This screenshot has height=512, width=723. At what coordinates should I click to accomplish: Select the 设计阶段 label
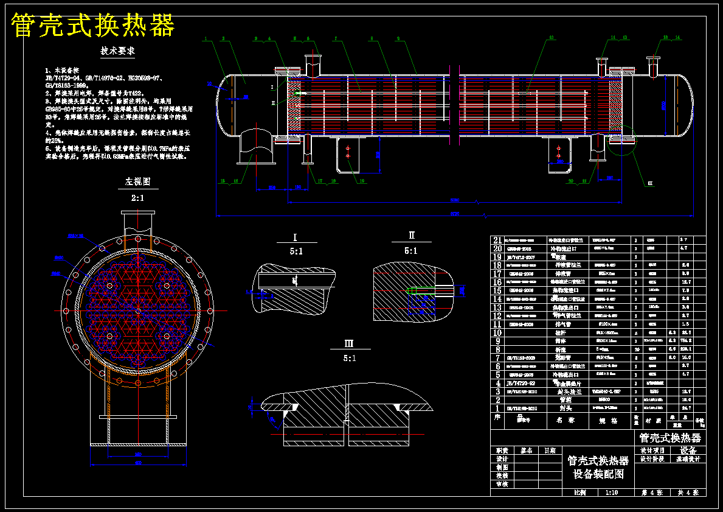tap(652, 459)
